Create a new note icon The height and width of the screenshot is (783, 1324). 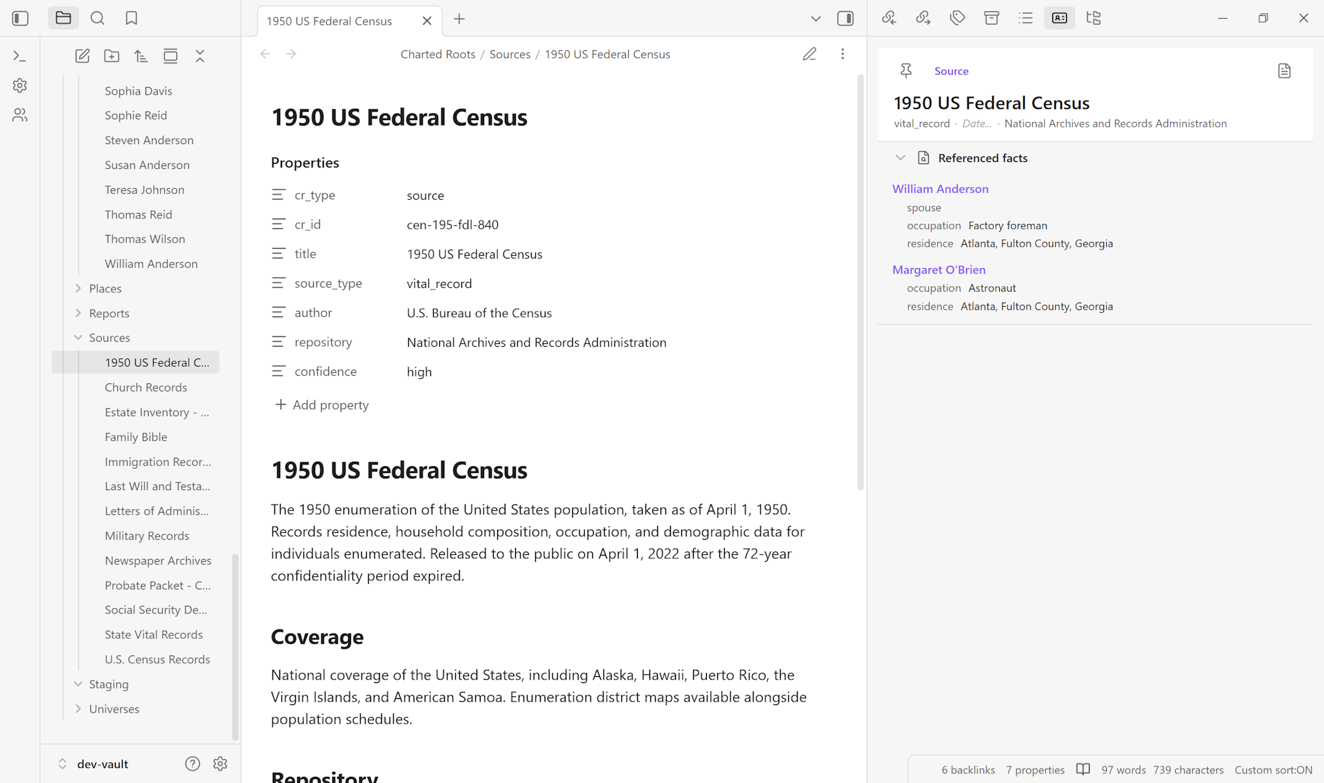[82, 56]
